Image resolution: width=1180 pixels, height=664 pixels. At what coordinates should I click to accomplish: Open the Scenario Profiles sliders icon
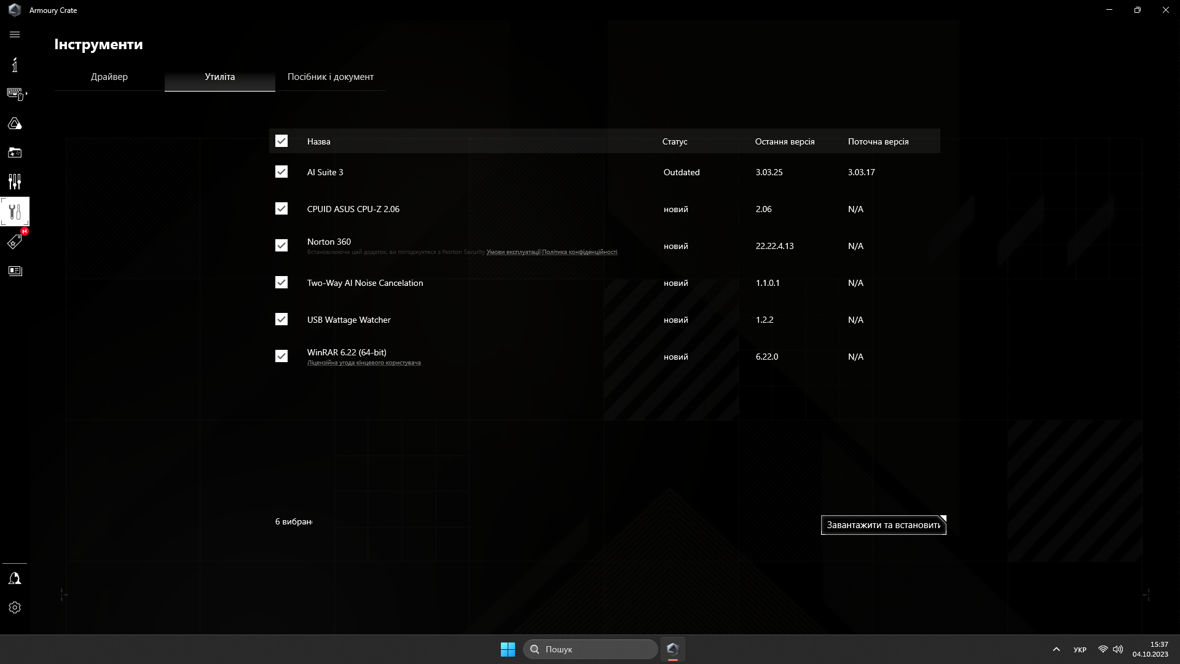coord(15,181)
